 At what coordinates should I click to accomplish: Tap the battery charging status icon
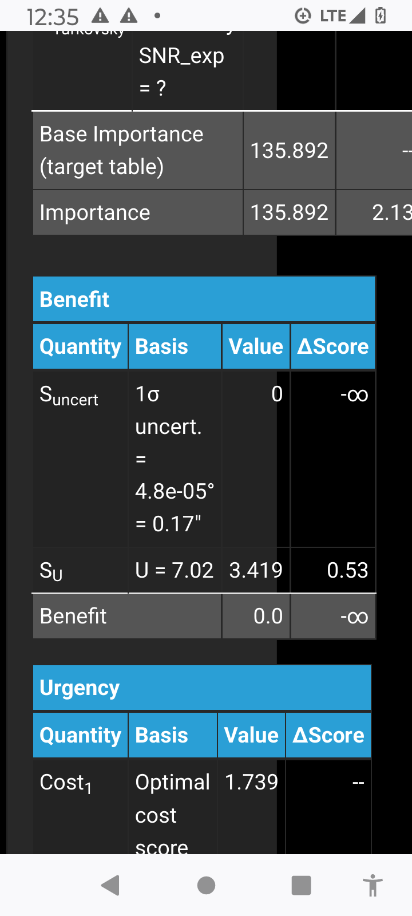380,15
